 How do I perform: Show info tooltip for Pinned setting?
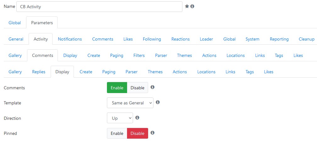[x=153, y=133]
